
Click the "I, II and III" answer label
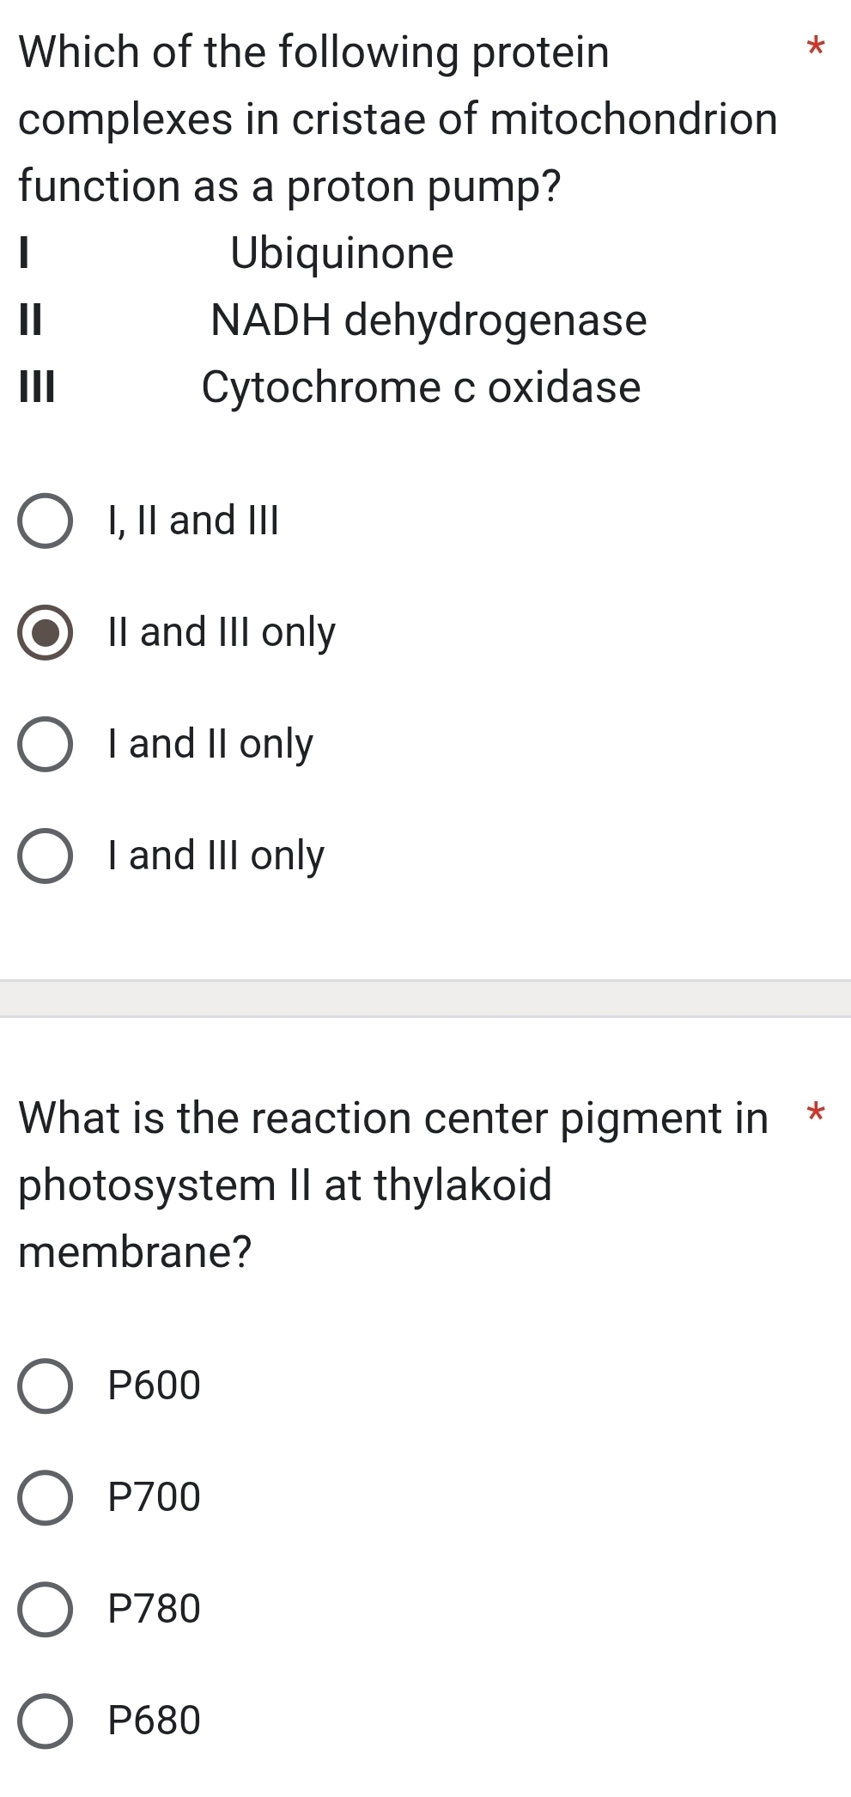[192, 520]
